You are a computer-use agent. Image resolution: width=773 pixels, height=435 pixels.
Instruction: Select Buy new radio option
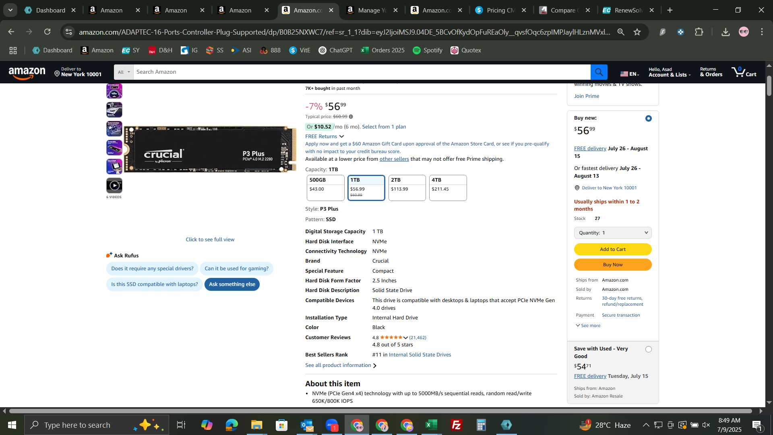(648, 118)
